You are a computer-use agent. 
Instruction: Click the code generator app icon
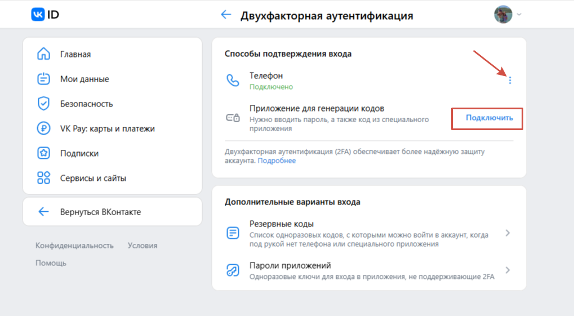[233, 118]
